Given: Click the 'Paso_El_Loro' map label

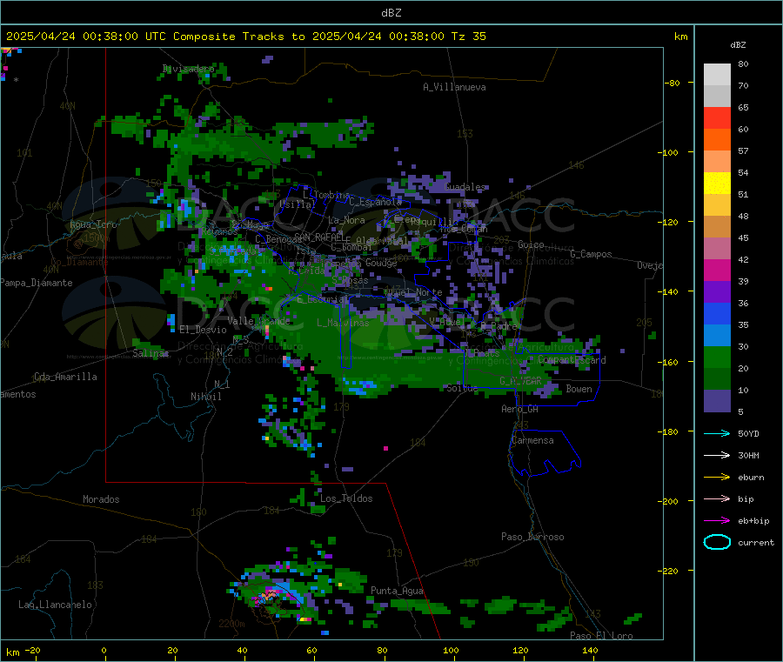Looking at the screenshot, I should tap(601, 636).
